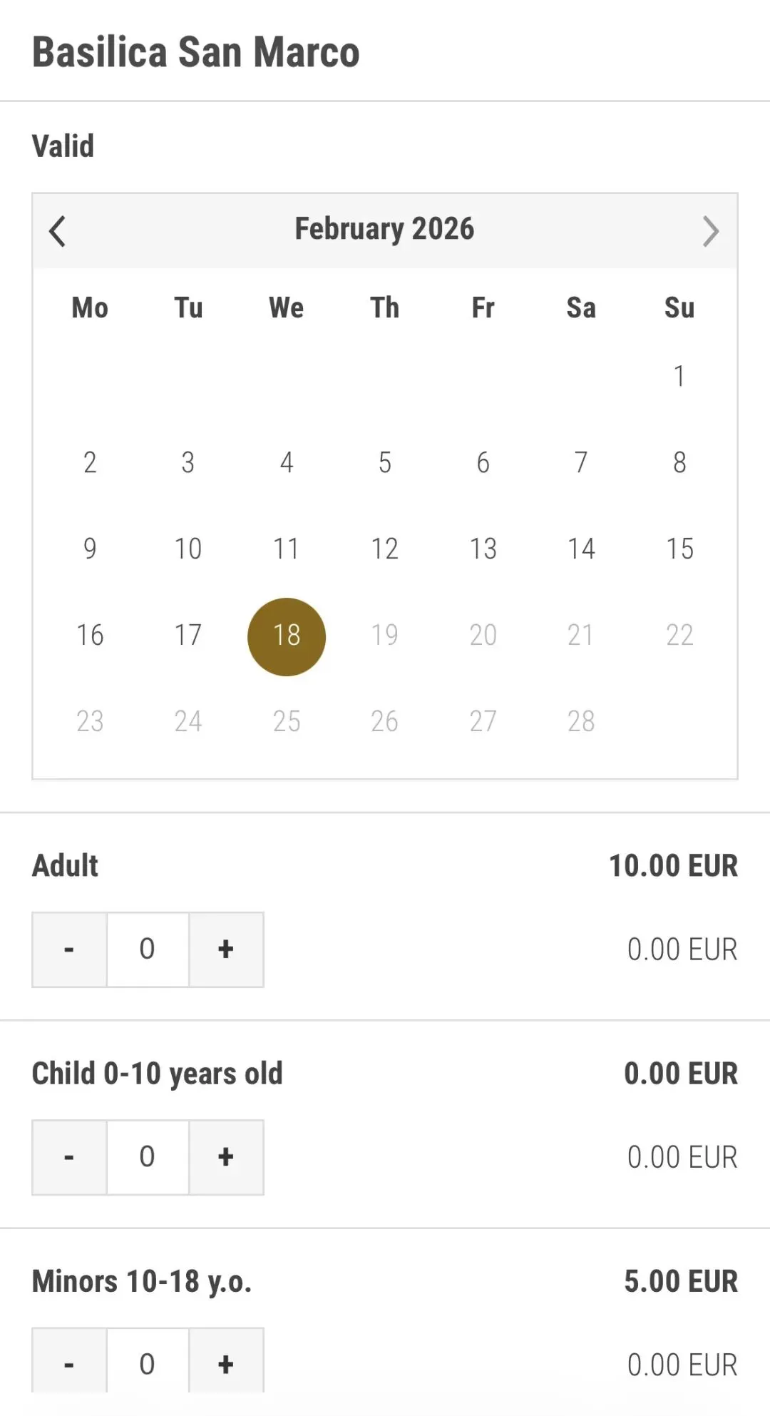This screenshot has height=1416, width=770.
Task: Add one Child 0-10 years ticket
Action: [x=226, y=1157]
